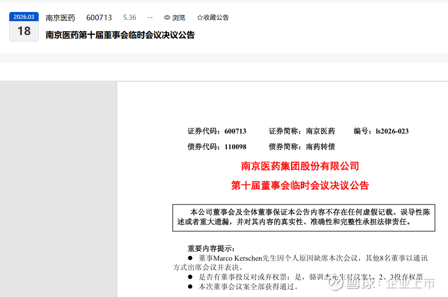The height and width of the screenshot is (297, 448).
Task: Click the day number 18
Action: (x=24, y=31)
